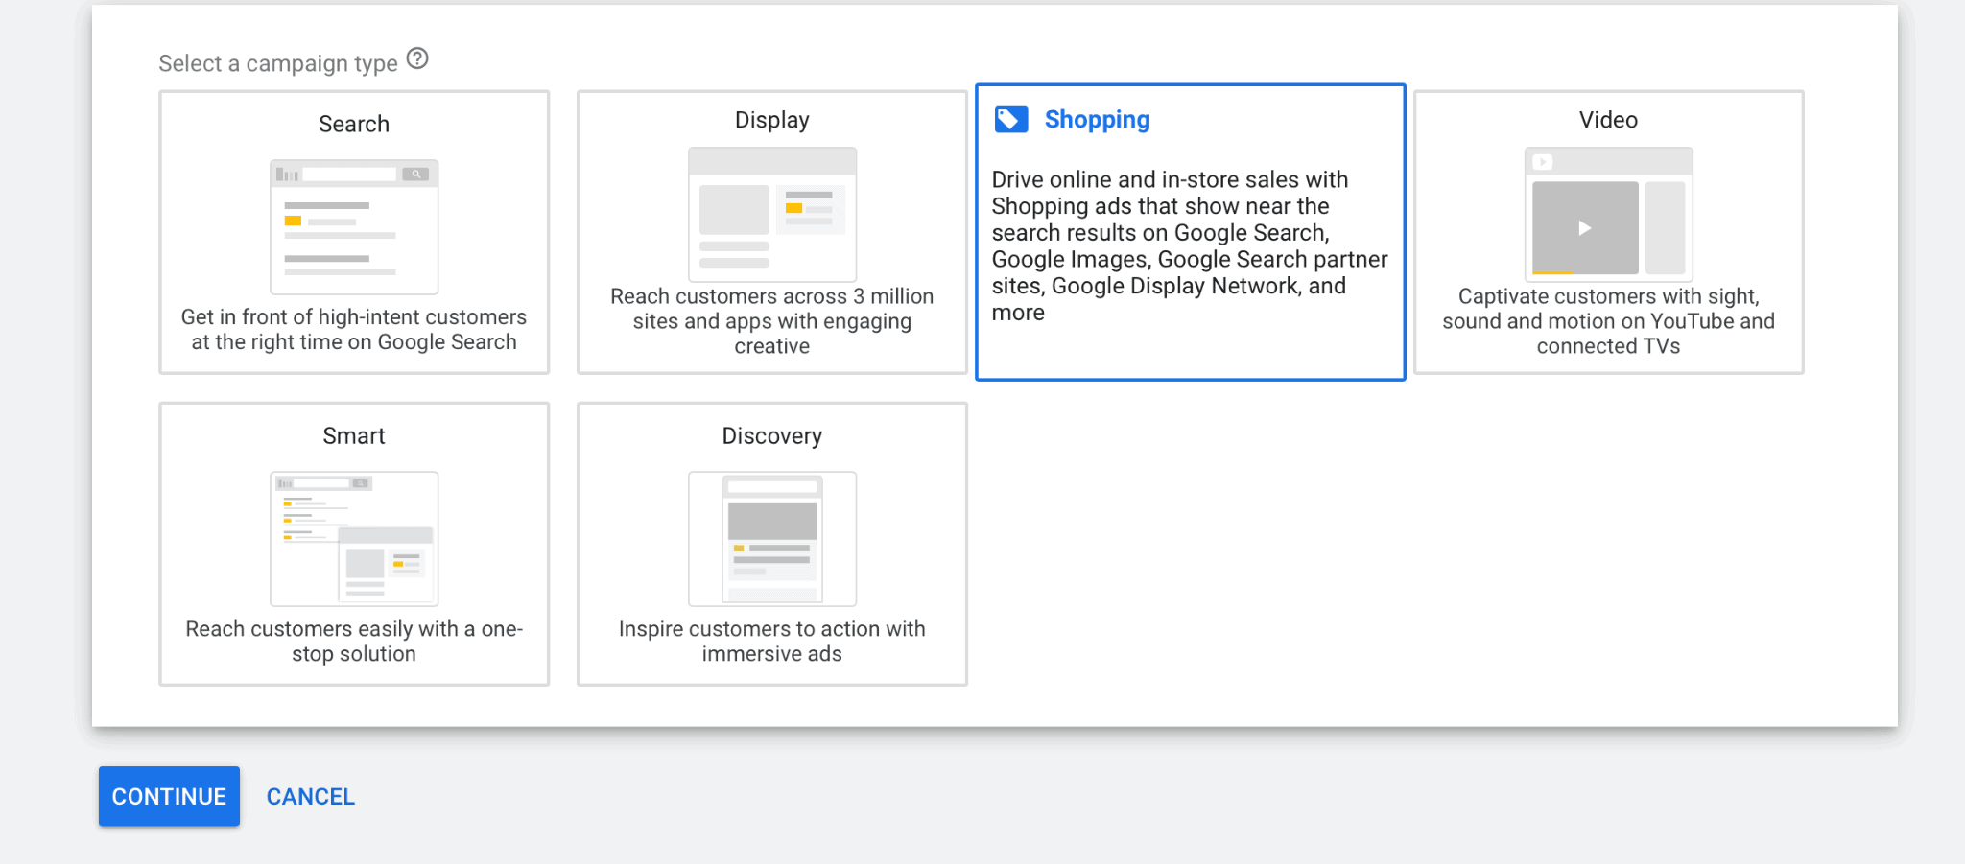Screen dimensions: 1965x864
Task: Select the Video campaign illustration with play icon
Action: pos(1609,214)
